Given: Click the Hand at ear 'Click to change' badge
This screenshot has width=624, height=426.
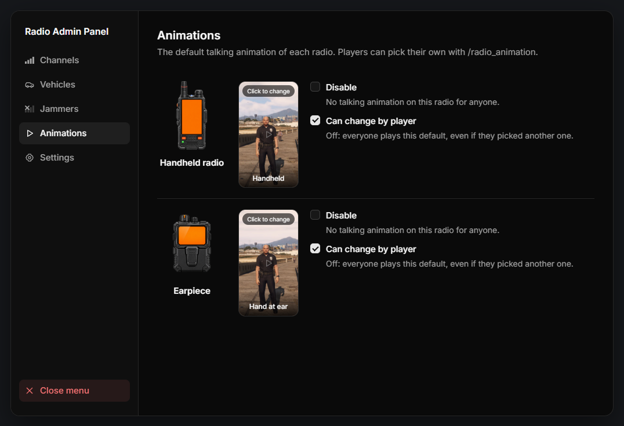Looking at the screenshot, I should (269, 219).
